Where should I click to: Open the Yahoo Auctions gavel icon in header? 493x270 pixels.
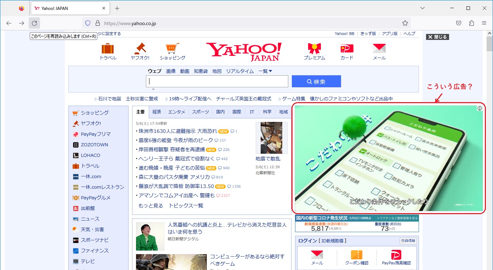[x=140, y=48]
